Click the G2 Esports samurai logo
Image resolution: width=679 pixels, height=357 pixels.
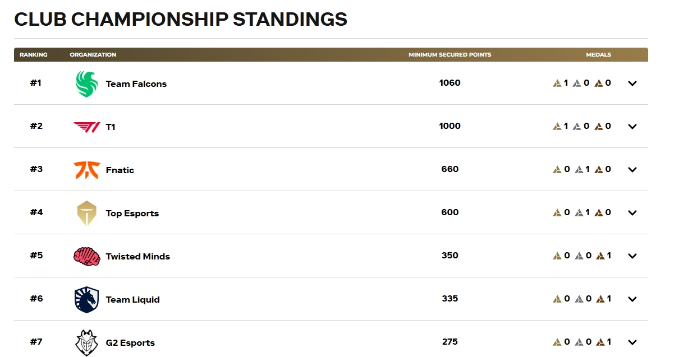pos(86,342)
